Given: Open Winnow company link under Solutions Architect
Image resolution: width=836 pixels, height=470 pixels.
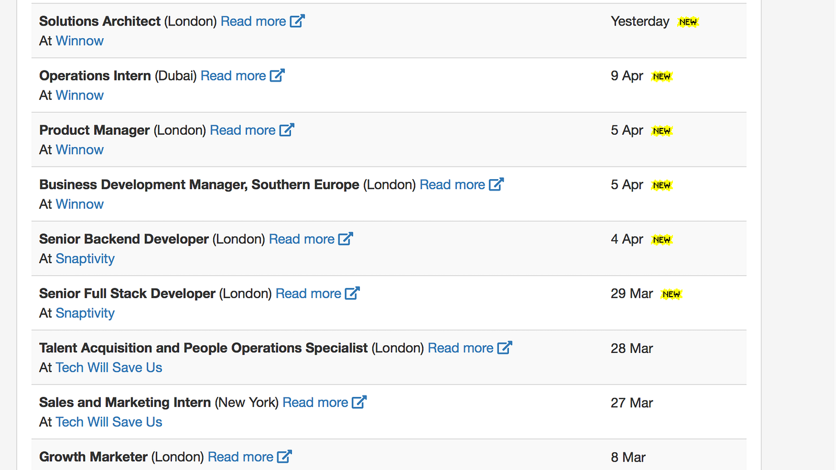Looking at the screenshot, I should point(79,41).
